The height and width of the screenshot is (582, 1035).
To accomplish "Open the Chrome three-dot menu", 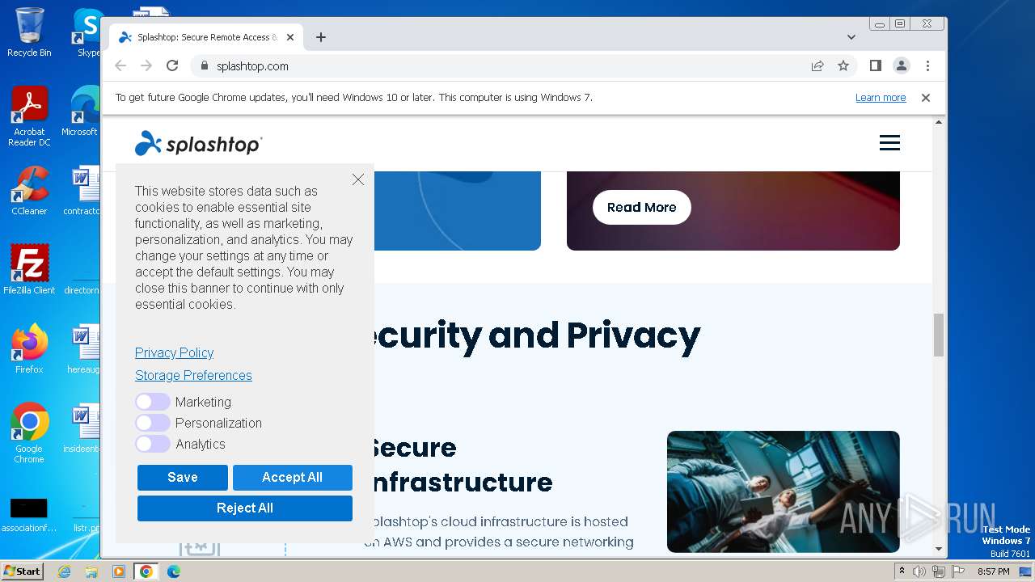I will 927,66.
